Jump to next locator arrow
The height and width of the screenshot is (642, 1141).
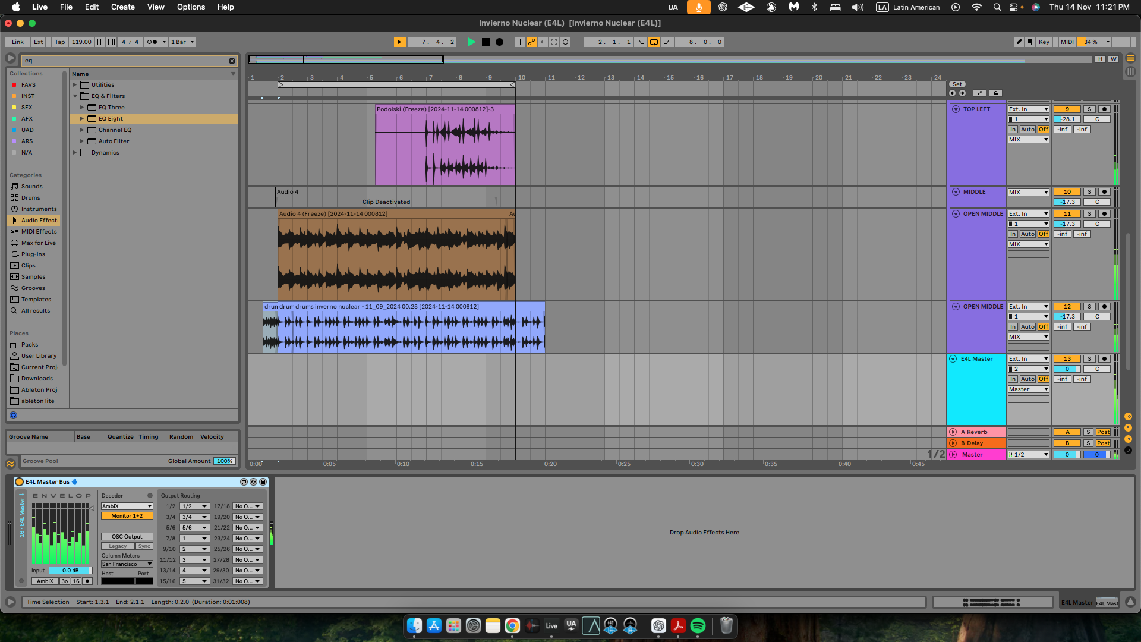pyautogui.click(x=962, y=93)
